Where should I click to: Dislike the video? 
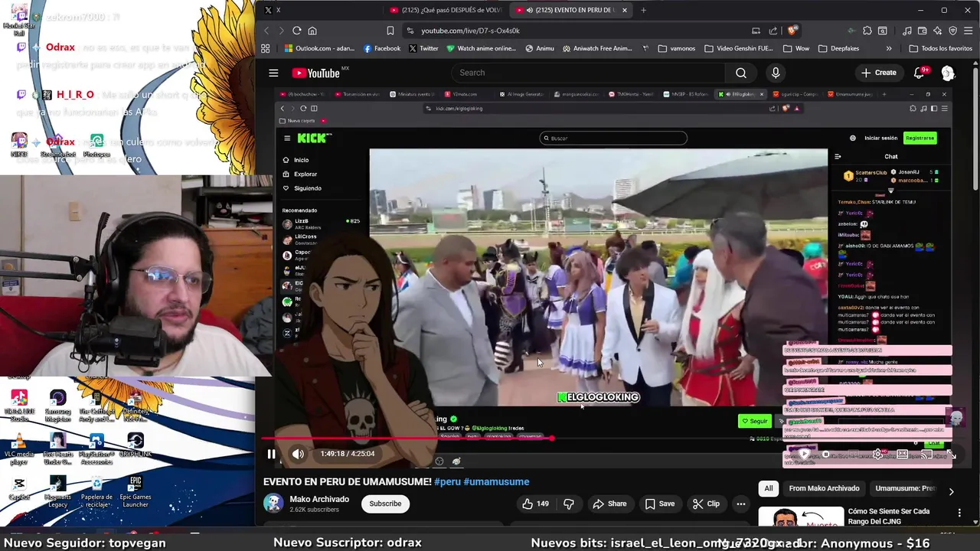coord(569,504)
